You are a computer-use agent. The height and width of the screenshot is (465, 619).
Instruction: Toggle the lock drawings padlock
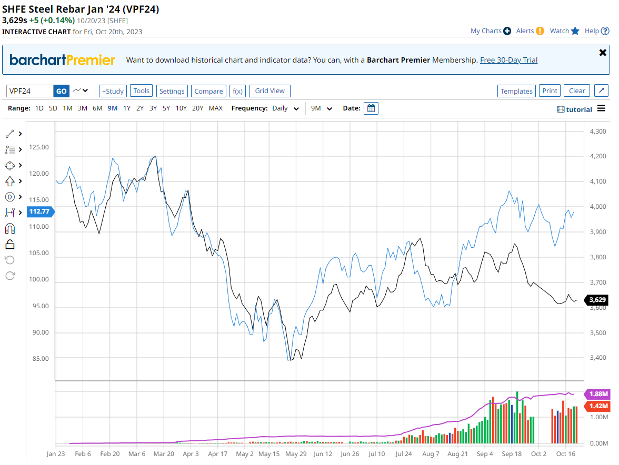[9, 244]
